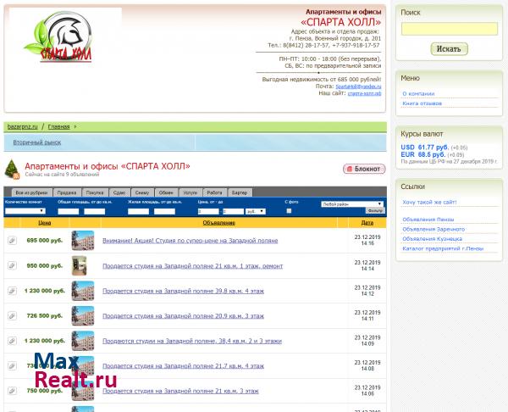Click the notepad icon of the 750 000 руб. row
This screenshot has height=412, width=508.
[12, 391]
